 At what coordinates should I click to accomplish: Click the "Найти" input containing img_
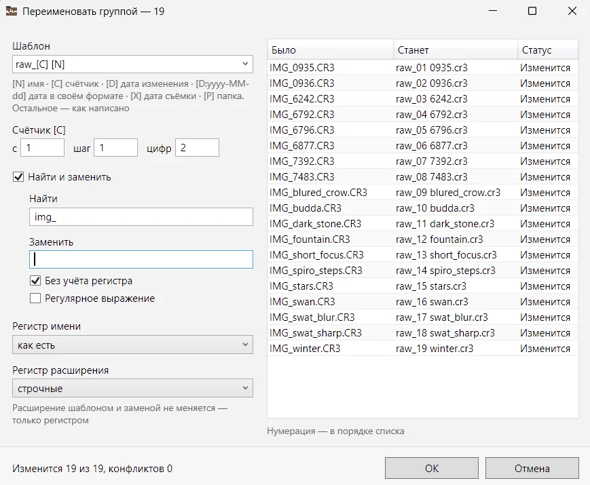(x=141, y=217)
